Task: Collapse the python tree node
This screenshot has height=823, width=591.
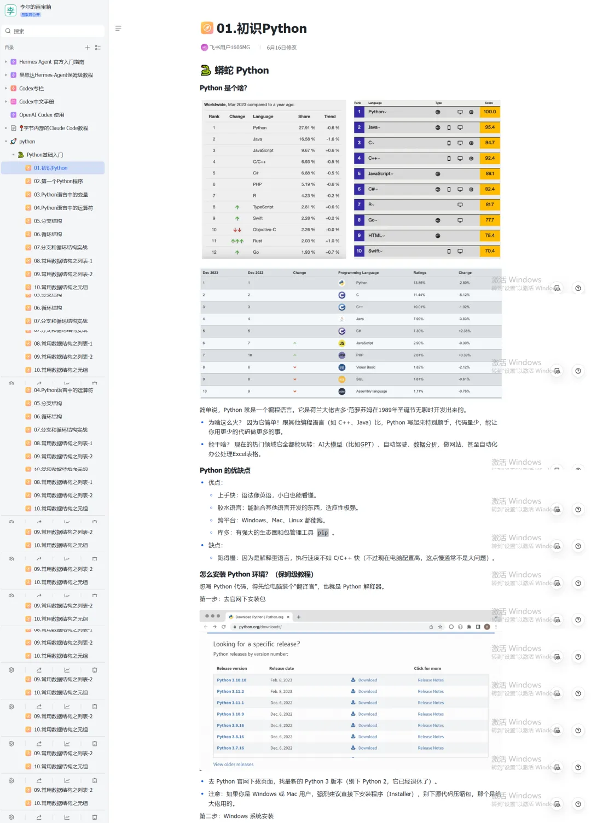Action: click(6, 141)
